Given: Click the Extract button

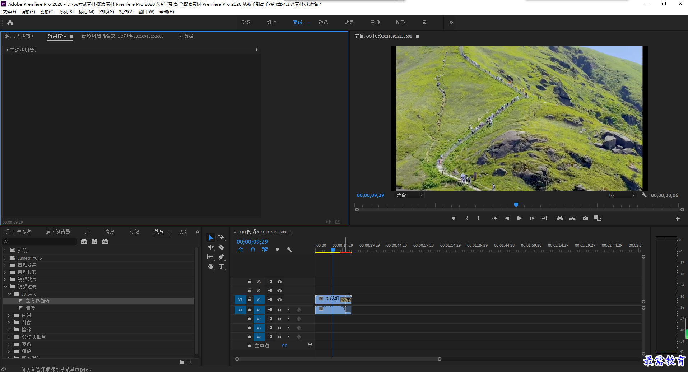Looking at the screenshot, I should coord(572,218).
